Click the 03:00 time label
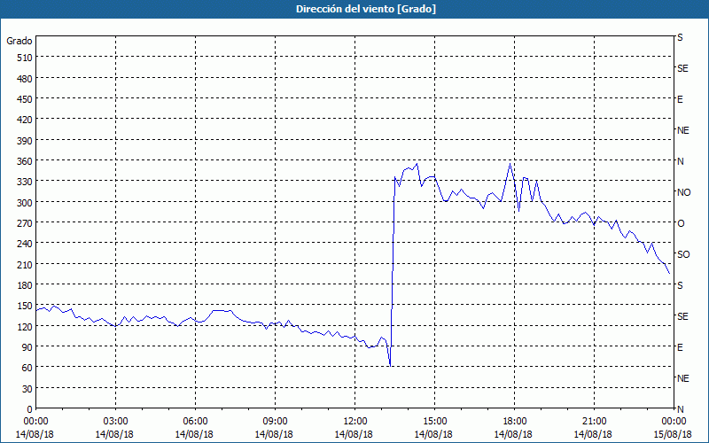709x443 pixels. click(114, 422)
